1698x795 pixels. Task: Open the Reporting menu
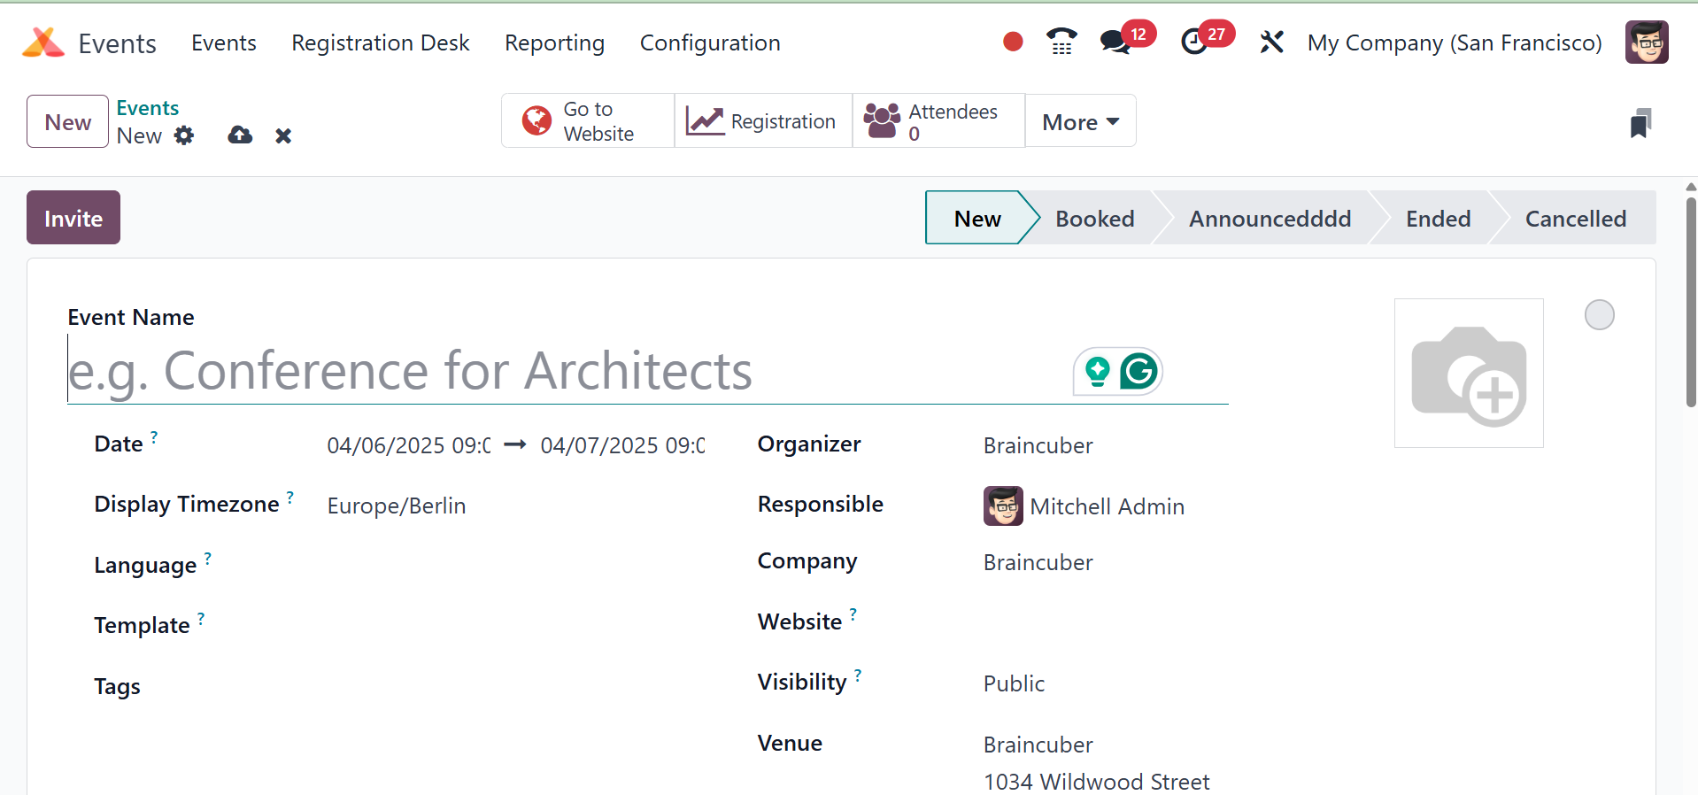[554, 42]
